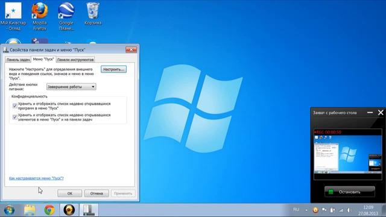This screenshot has width=386, height=217.
Task: Show hidden tray icons arrow
Action: point(306,210)
